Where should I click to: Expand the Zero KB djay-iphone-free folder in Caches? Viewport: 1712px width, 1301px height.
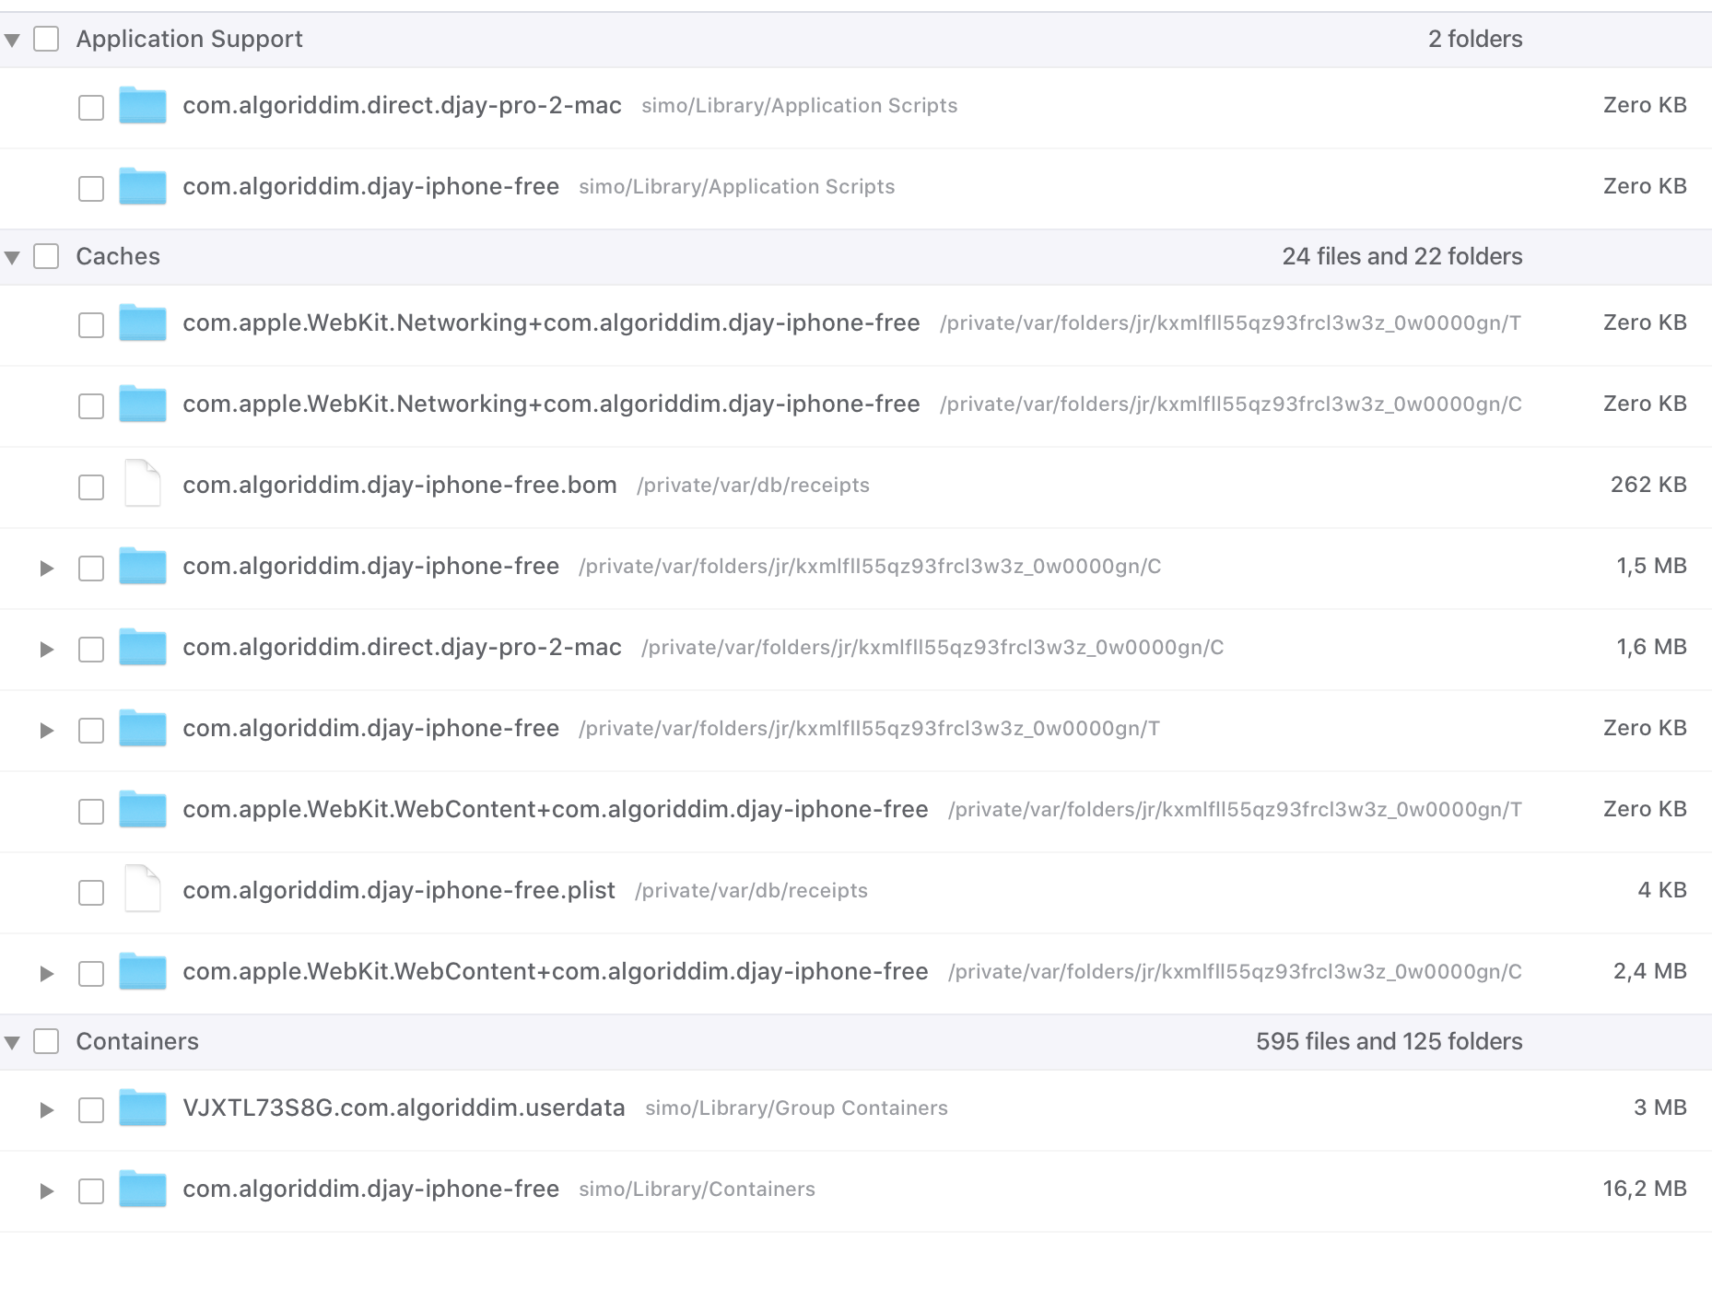47,730
